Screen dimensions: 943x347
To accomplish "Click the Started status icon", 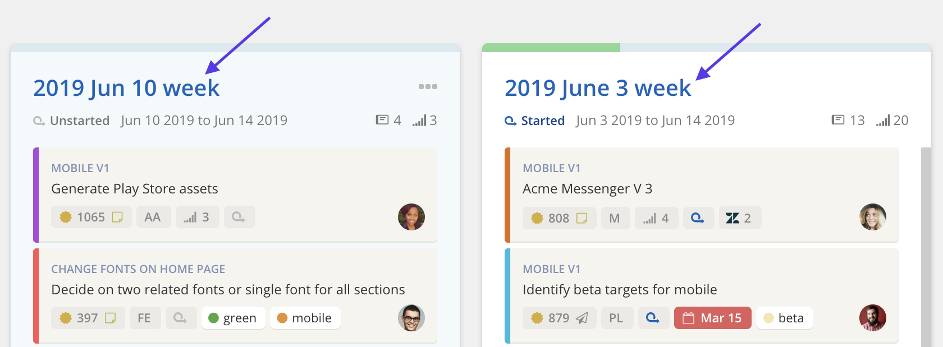I will (511, 121).
